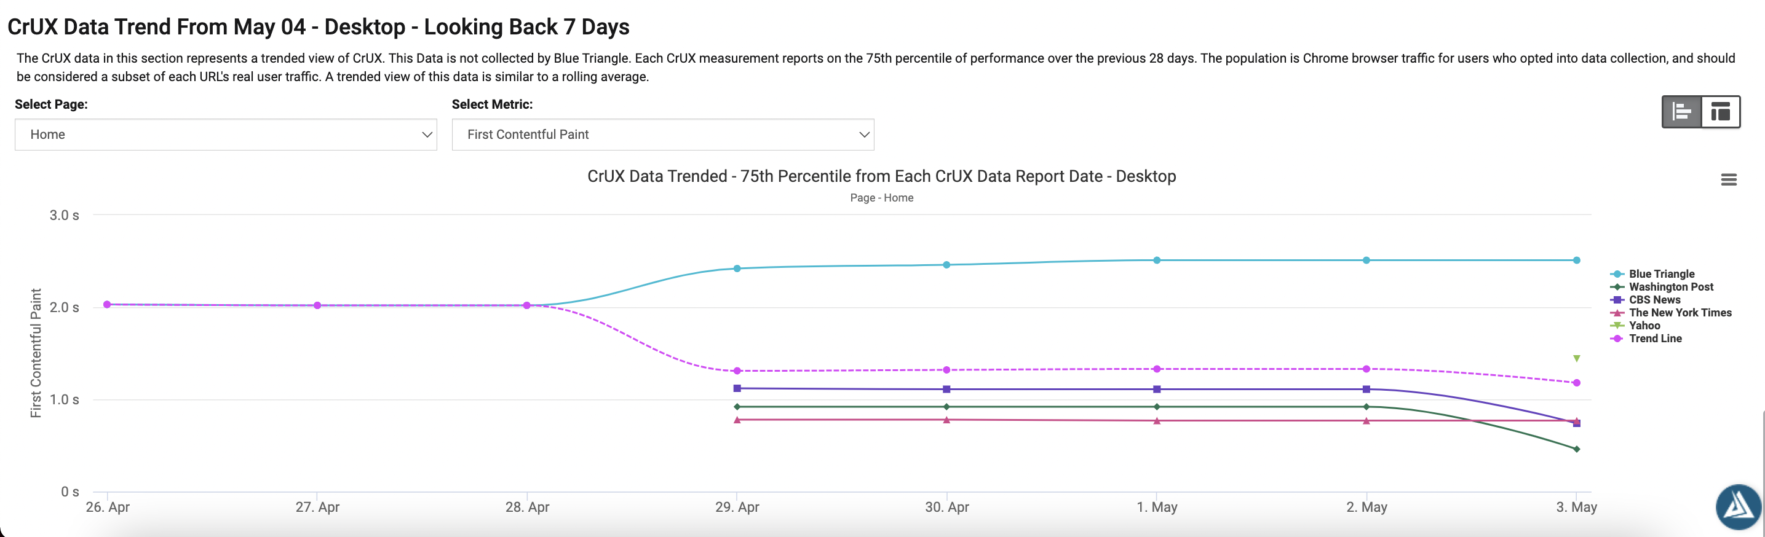Click the 'Select Metric:' label
Image resolution: width=1765 pixels, height=537 pixels.
492,104
